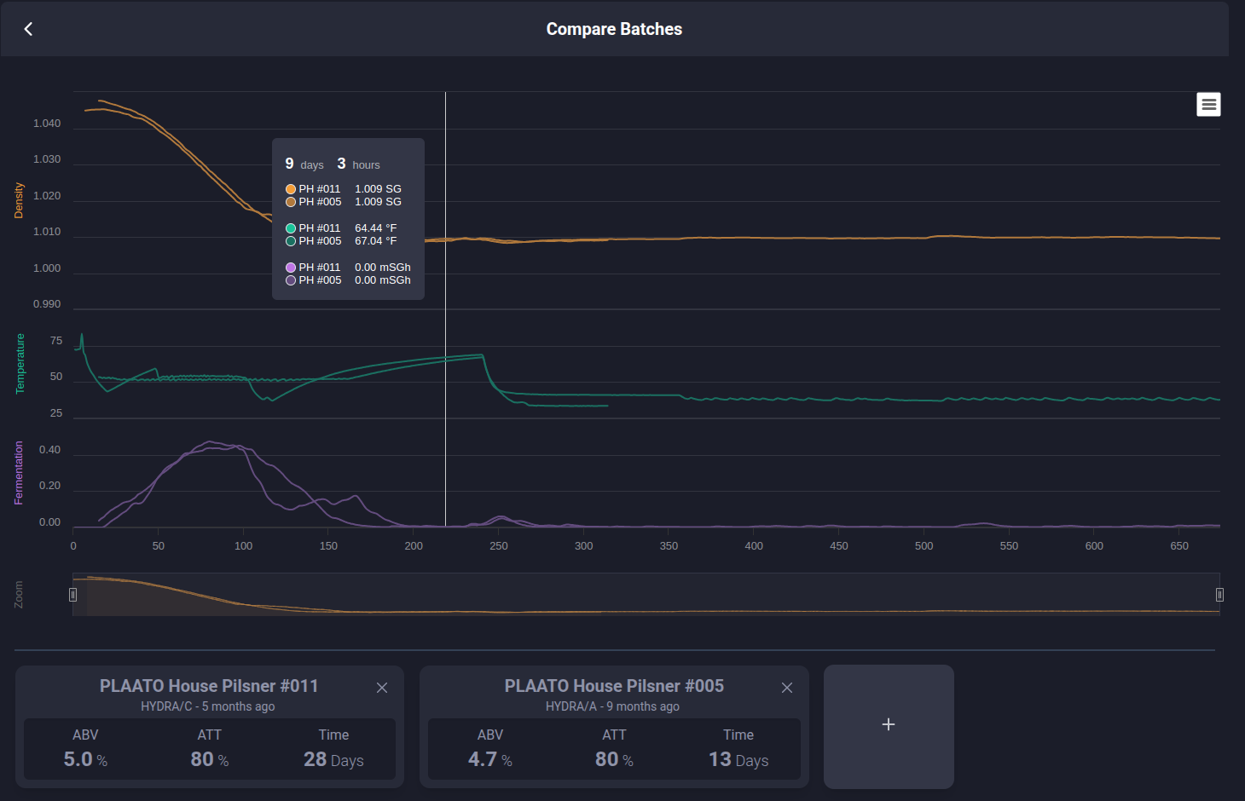Click green PH #011 temperature marker in tooltip
The height and width of the screenshot is (801, 1245).
(x=291, y=228)
